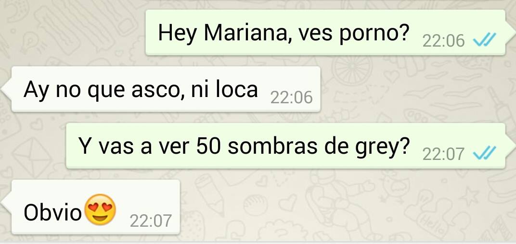This screenshot has height=244, width=516.
Task: Tap the '50 sombras de grey' message bubble
Action: (x=285, y=146)
